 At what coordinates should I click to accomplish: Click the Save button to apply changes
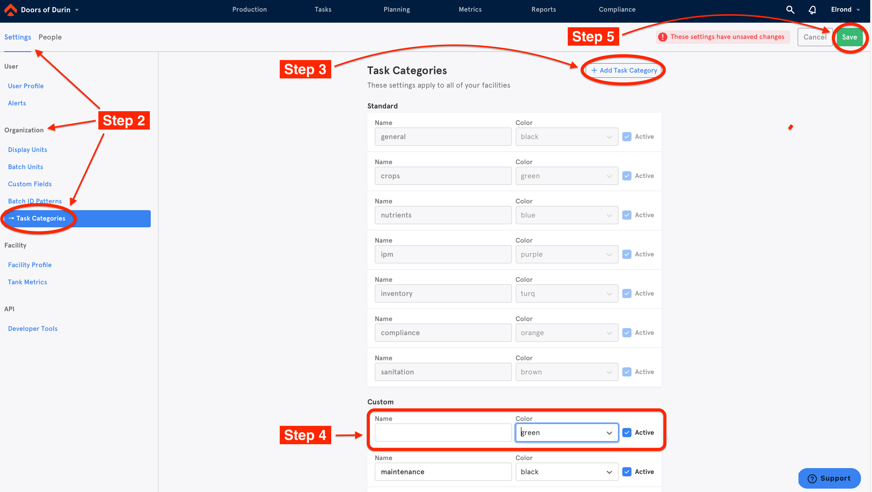(x=849, y=37)
